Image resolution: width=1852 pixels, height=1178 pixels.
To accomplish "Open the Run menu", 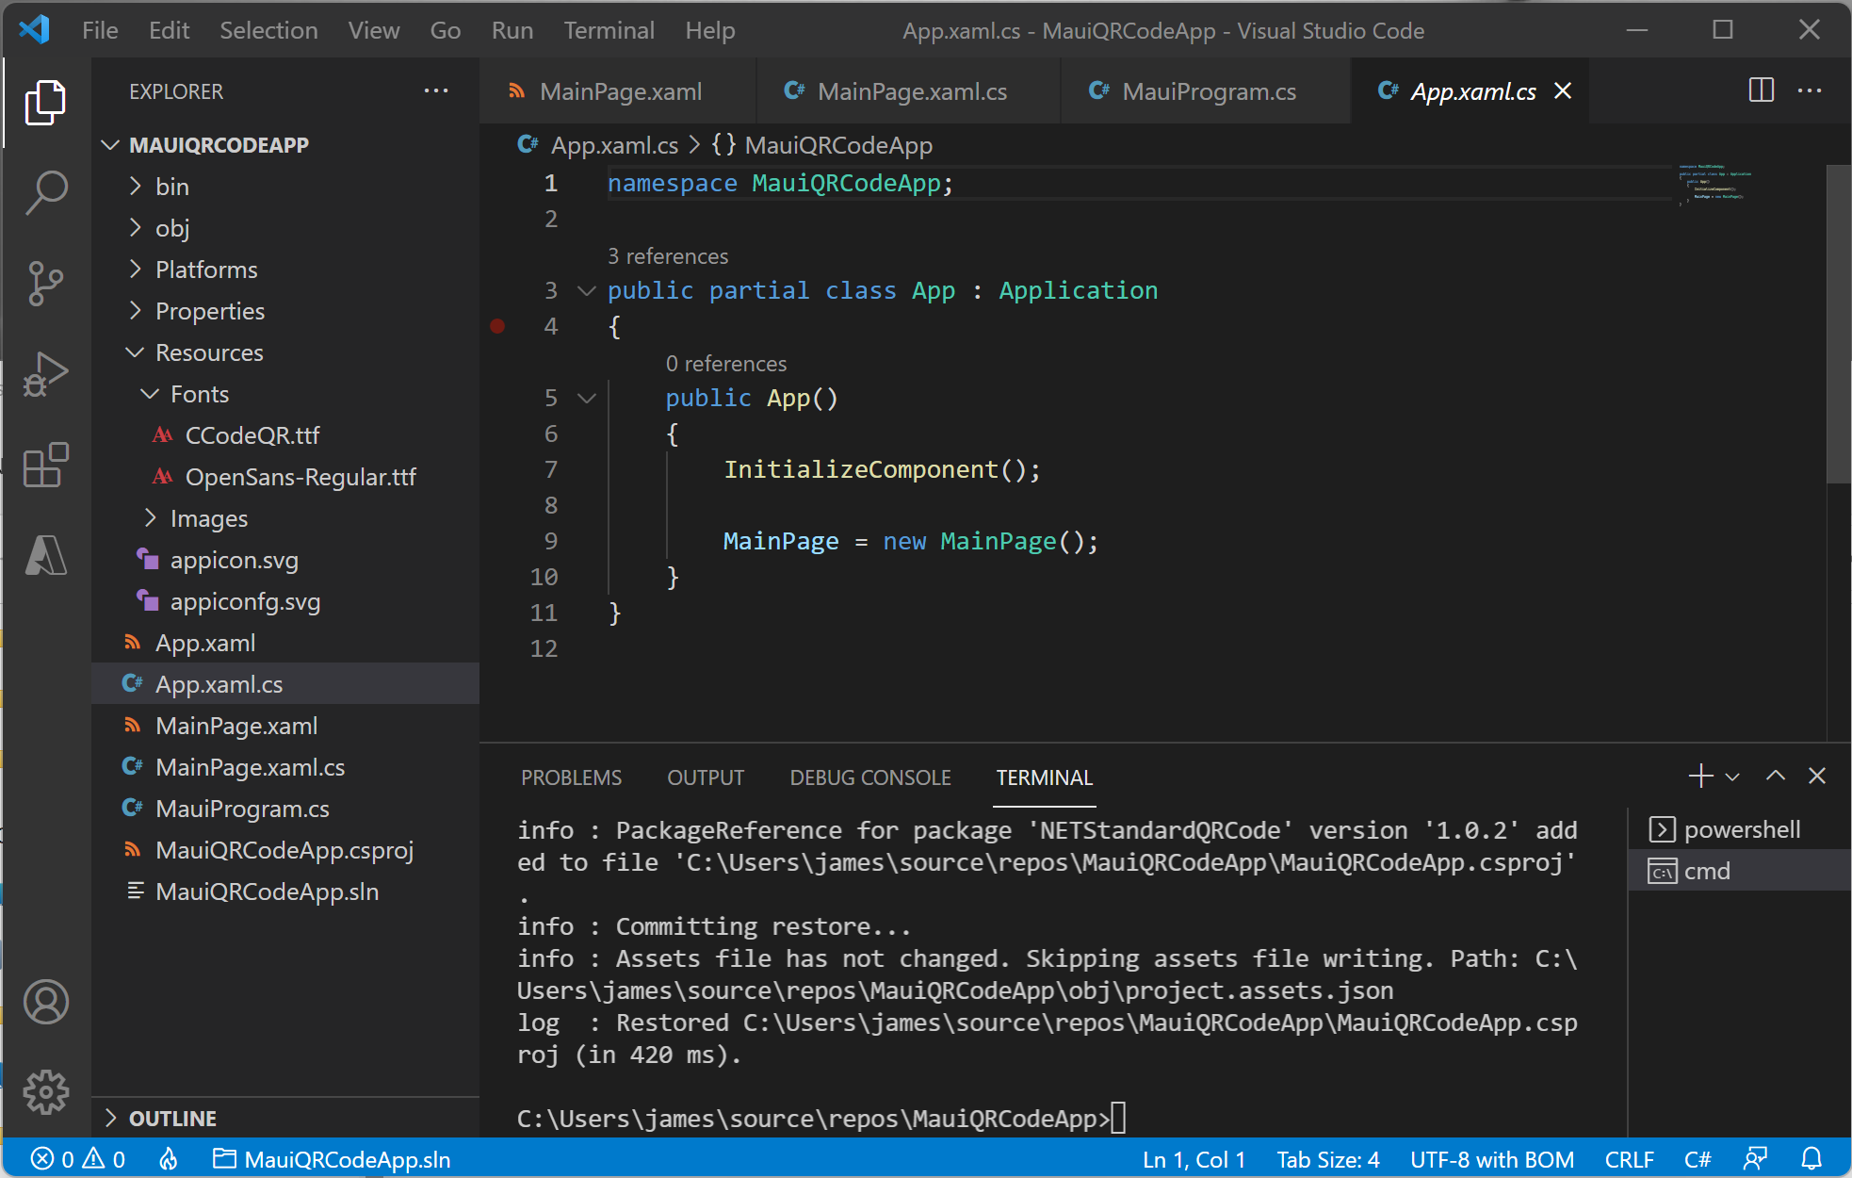I will coord(512,30).
